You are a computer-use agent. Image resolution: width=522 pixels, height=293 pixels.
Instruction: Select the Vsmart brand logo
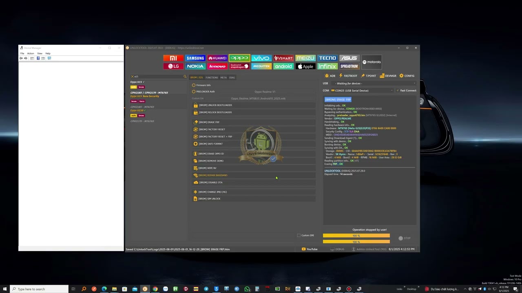click(283, 58)
